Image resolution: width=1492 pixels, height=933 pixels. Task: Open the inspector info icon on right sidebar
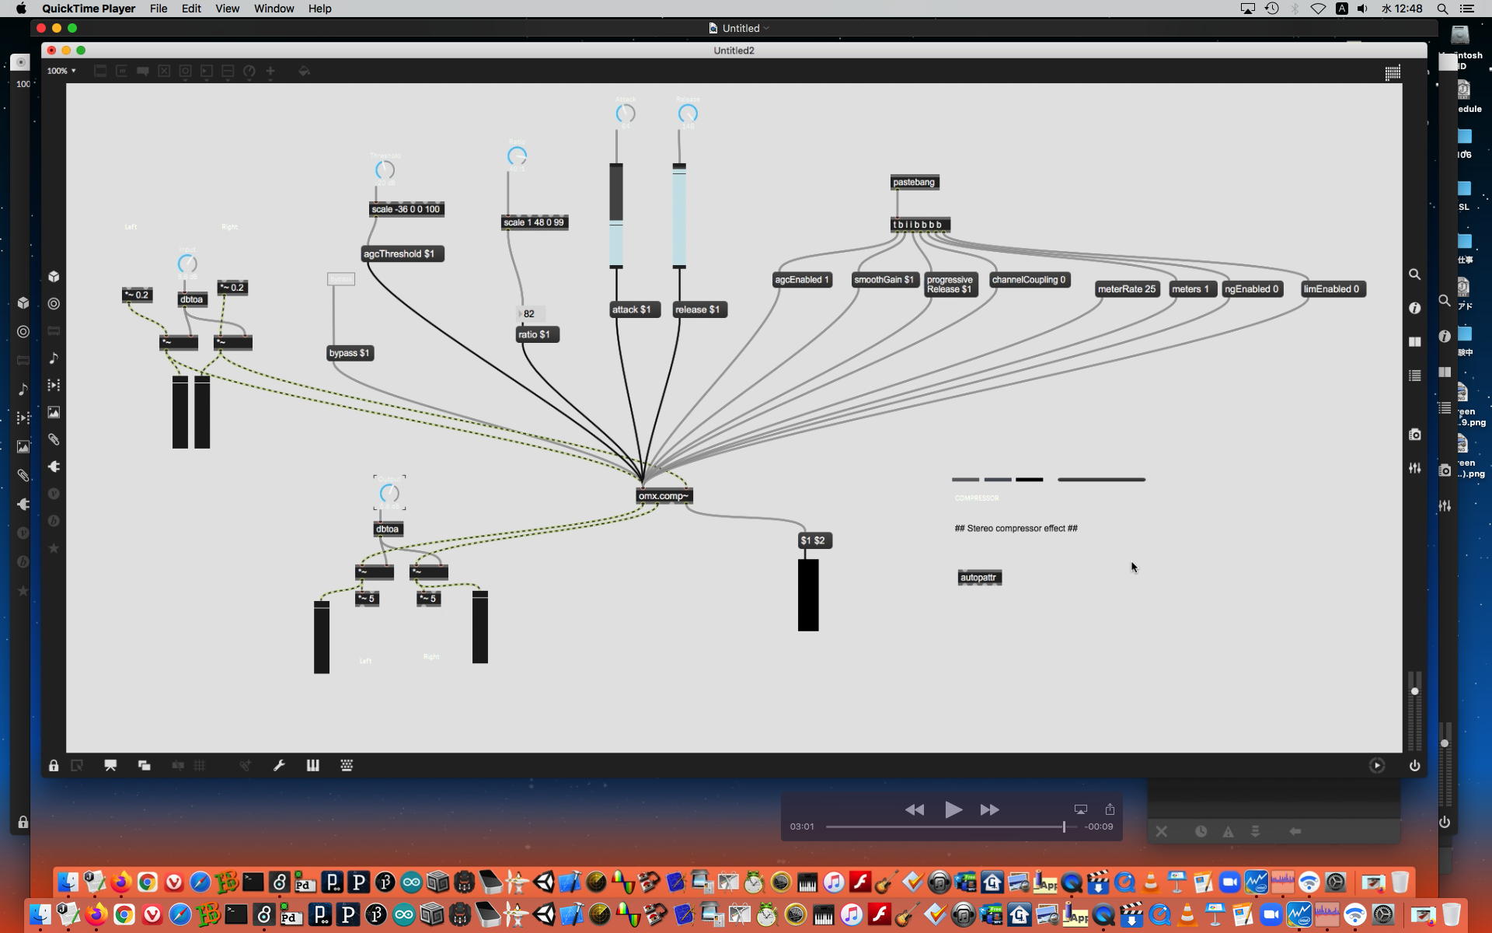click(x=1414, y=308)
